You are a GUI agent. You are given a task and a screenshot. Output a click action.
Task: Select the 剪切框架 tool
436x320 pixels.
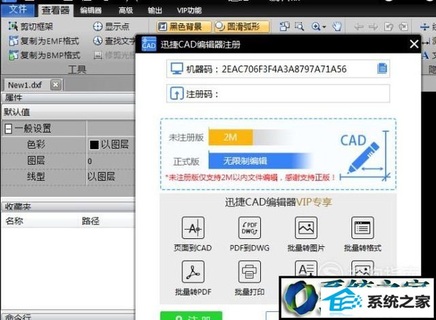coord(31,27)
